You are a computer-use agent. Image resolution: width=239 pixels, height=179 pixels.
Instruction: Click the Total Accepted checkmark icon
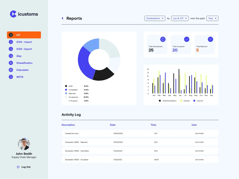(187, 39)
